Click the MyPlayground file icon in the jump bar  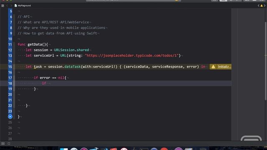pyautogui.click(x=16, y=5)
